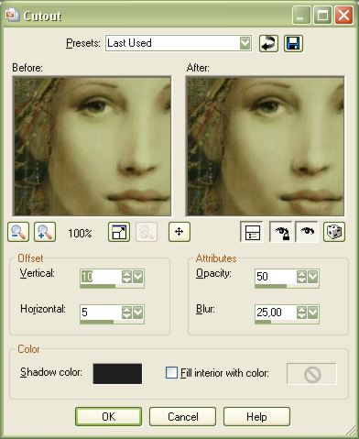Viewport: 359px width, 439px height.
Task: Open the Presets dropdown list
Action: [245, 43]
